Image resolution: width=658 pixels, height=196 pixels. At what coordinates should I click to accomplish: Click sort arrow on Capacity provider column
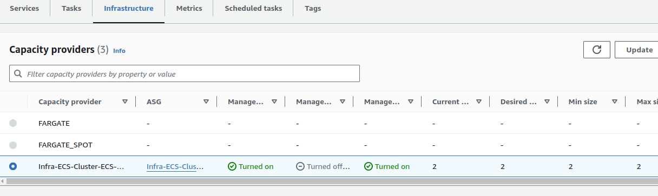tap(125, 102)
